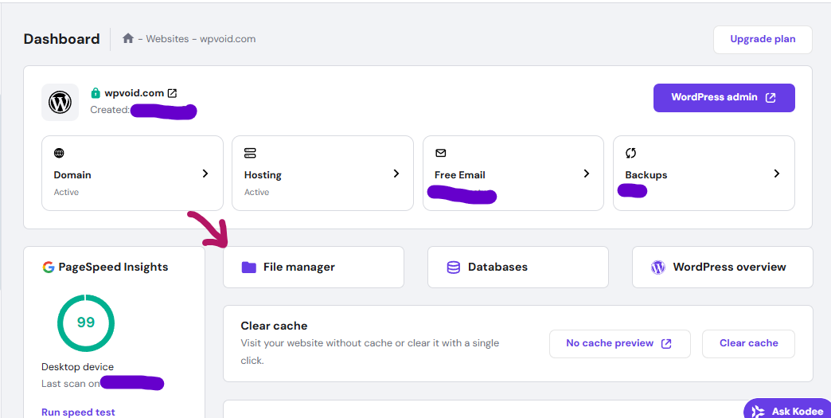Click the Hosting card title
This screenshot has width=831, height=418.
[263, 175]
